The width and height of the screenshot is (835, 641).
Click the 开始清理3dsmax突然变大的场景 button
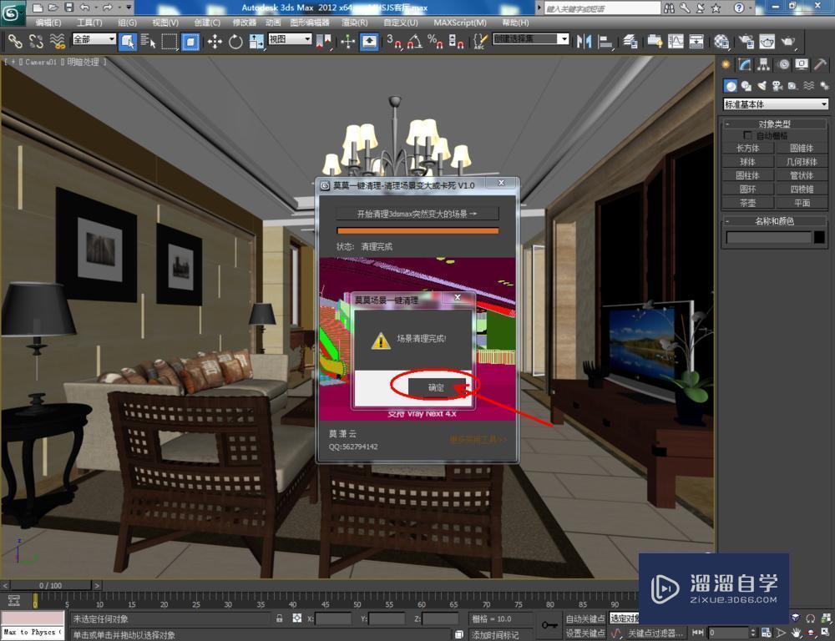pos(417,214)
